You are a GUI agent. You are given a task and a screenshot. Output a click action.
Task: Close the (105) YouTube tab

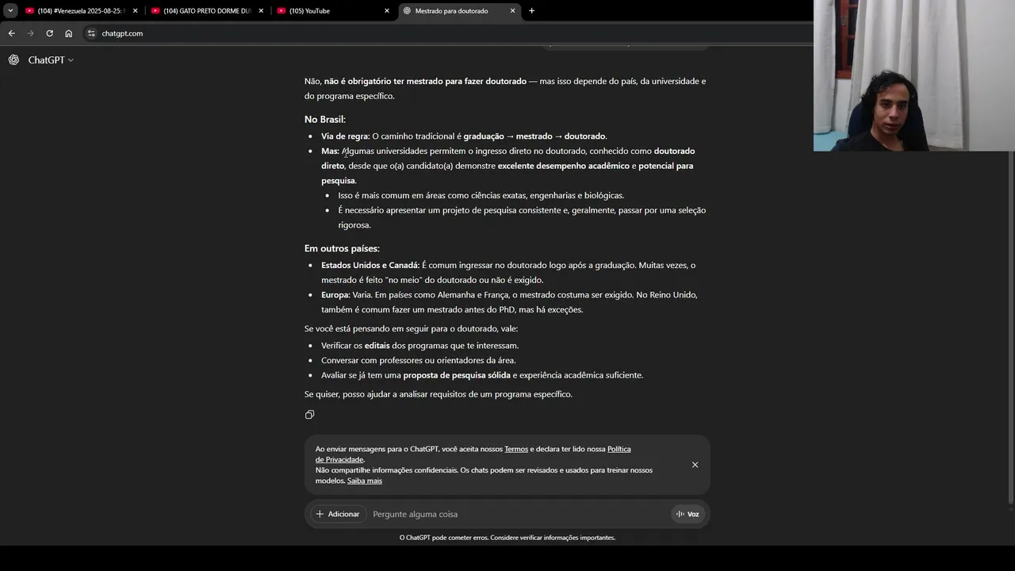[387, 11]
